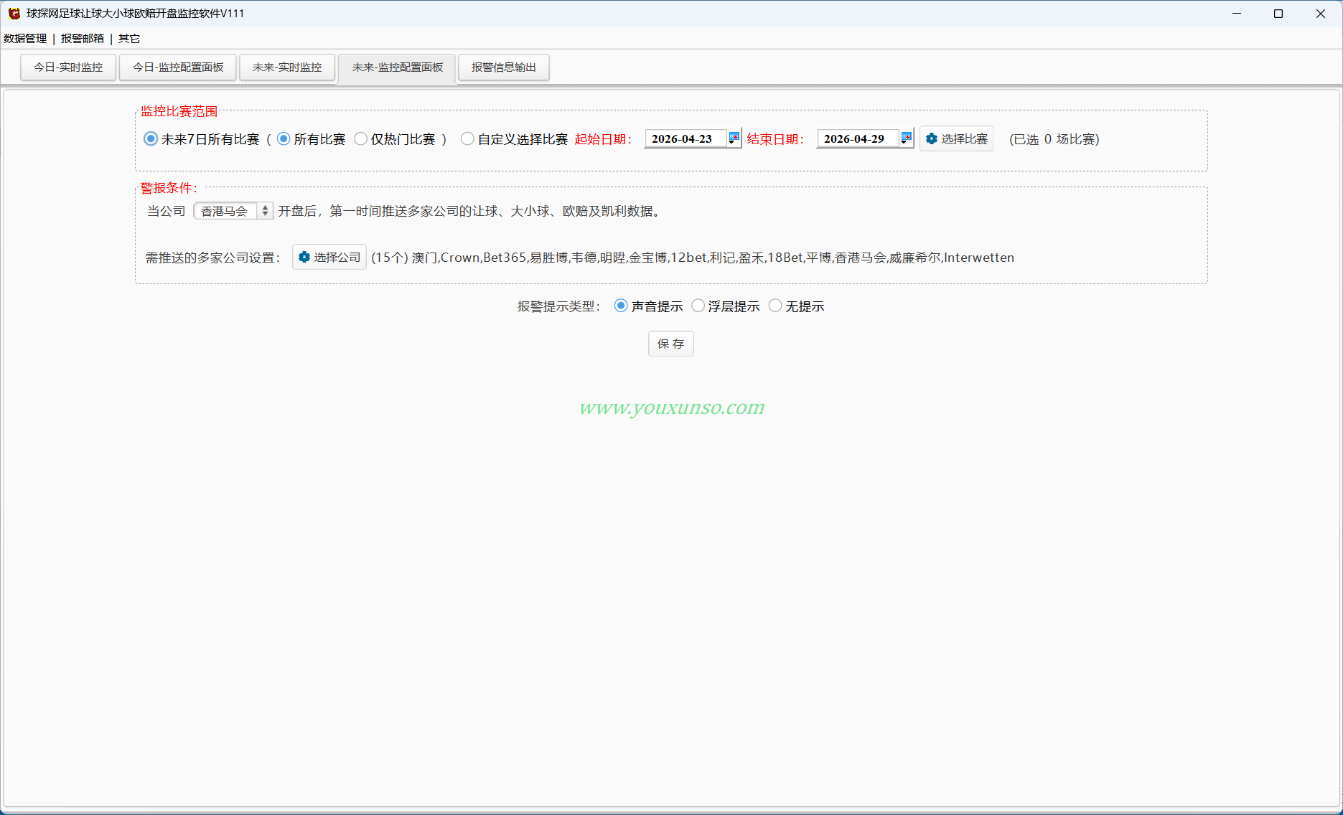Switch to 未来-实时监控 tab
Image resolution: width=1343 pixels, height=815 pixels.
pyautogui.click(x=287, y=67)
